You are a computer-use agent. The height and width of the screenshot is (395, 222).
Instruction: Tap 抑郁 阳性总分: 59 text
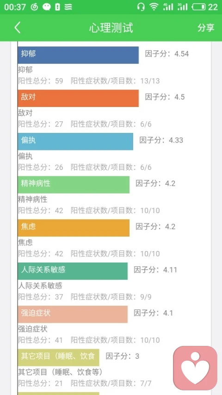click(x=41, y=81)
